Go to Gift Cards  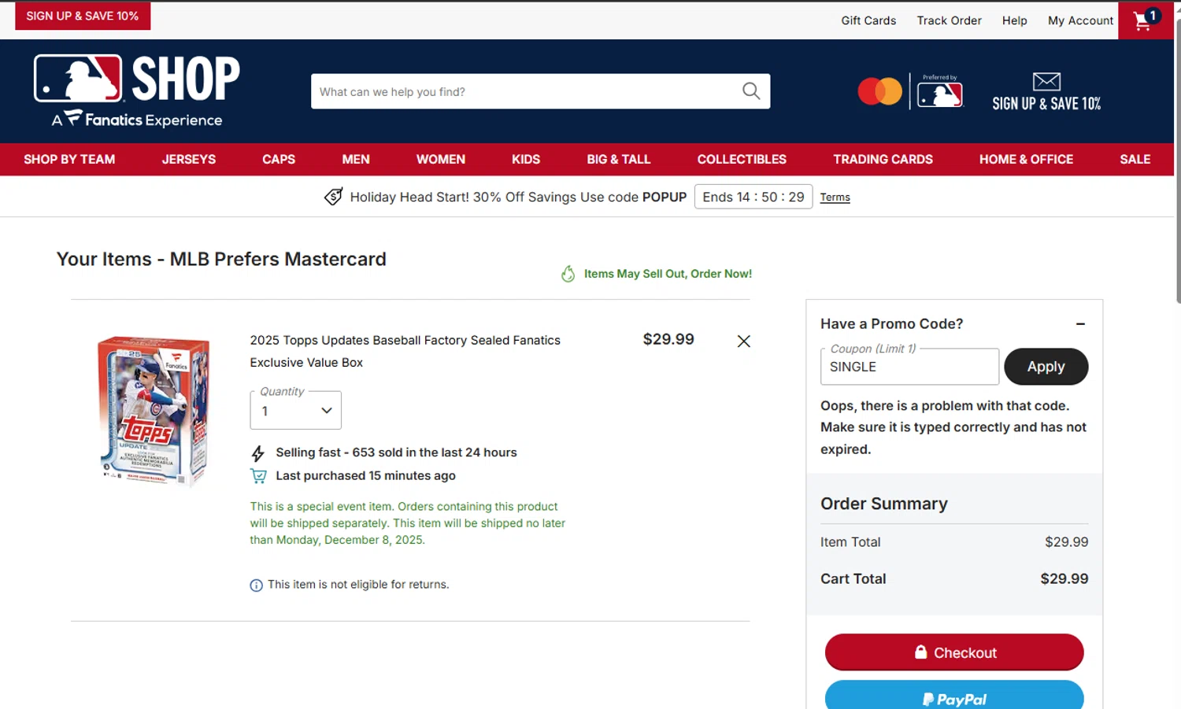click(868, 20)
